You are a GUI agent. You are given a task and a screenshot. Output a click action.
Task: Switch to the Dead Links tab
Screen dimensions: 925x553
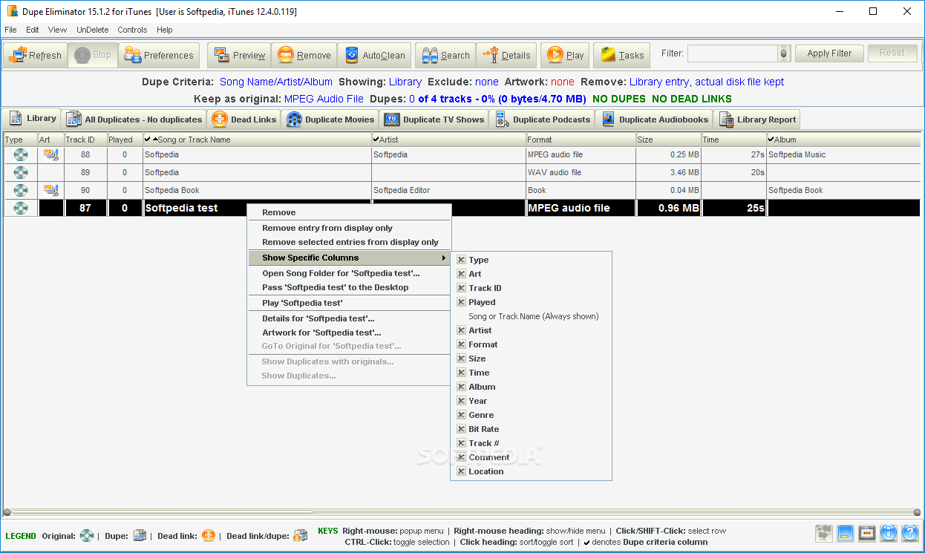243,120
